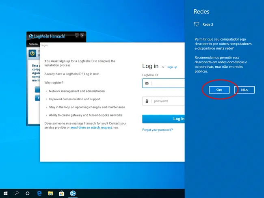Click the LogMeIn Hamachi taskbar icon

click(x=73, y=194)
